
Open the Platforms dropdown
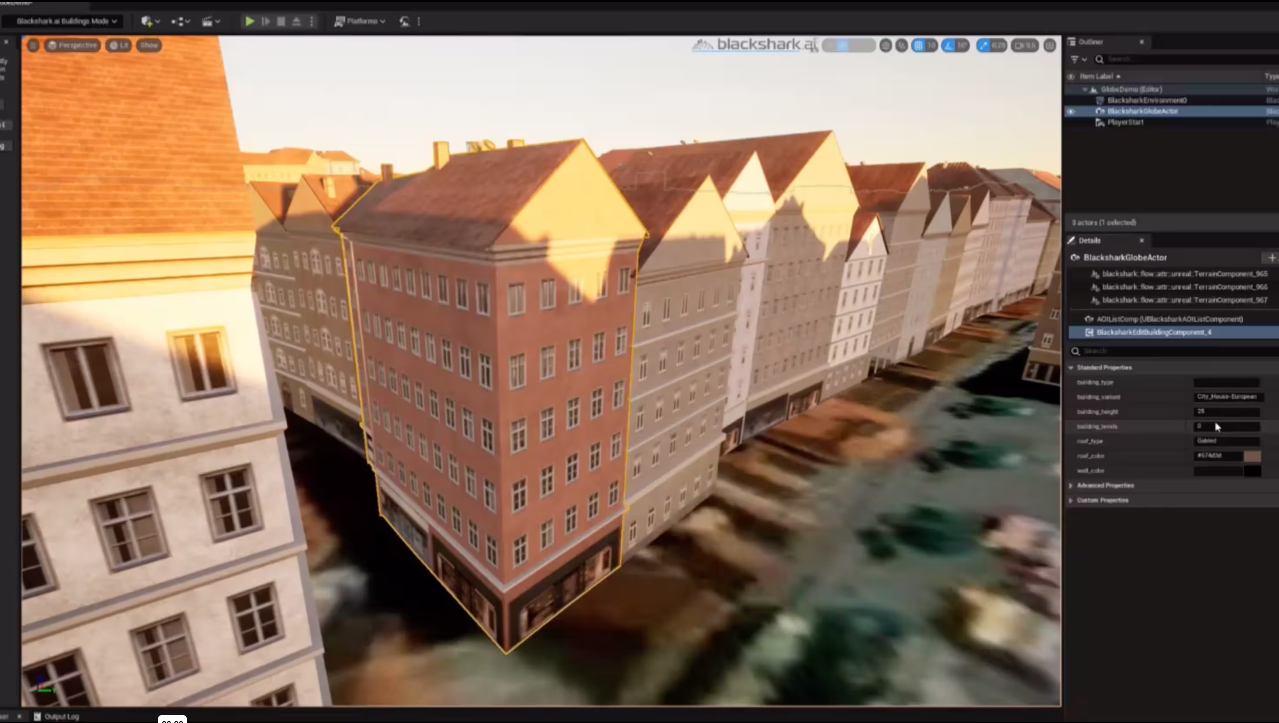click(x=360, y=21)
